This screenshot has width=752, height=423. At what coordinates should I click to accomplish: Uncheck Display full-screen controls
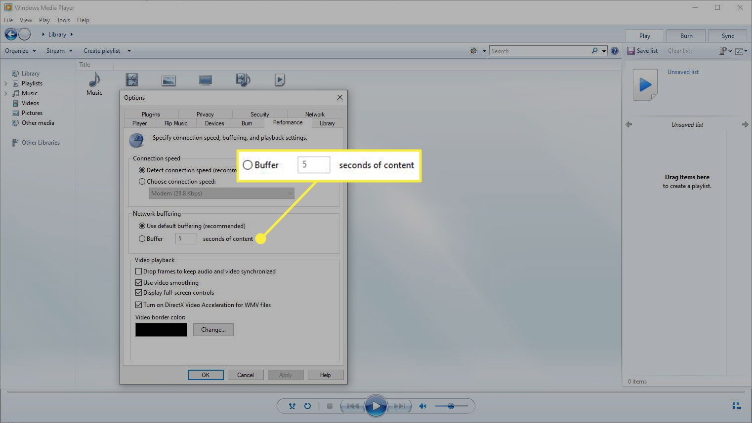tap(139, 293)
